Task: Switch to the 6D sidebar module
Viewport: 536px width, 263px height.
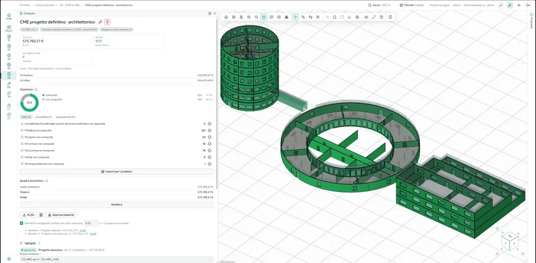Action: (x=8, y=85)
